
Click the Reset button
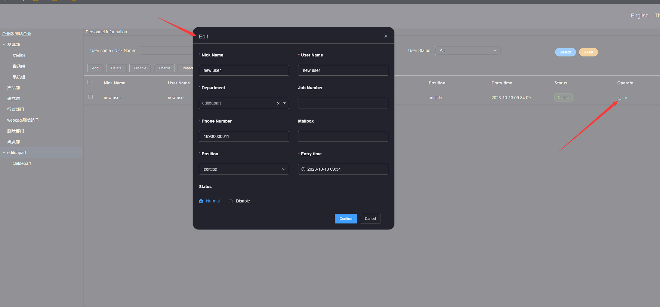click(588, 52)
